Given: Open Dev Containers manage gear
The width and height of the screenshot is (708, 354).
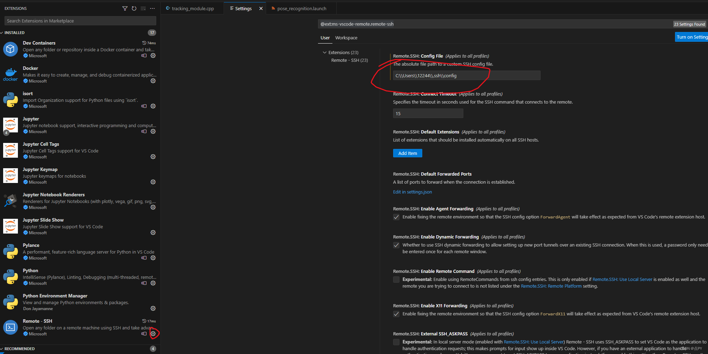Looking at the screenshot, I should point(153,55).
